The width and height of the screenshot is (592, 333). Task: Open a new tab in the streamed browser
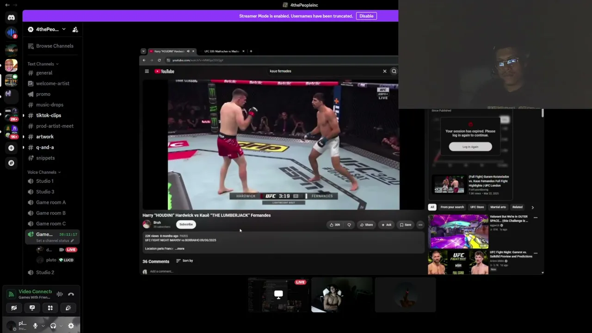point(251,51)
